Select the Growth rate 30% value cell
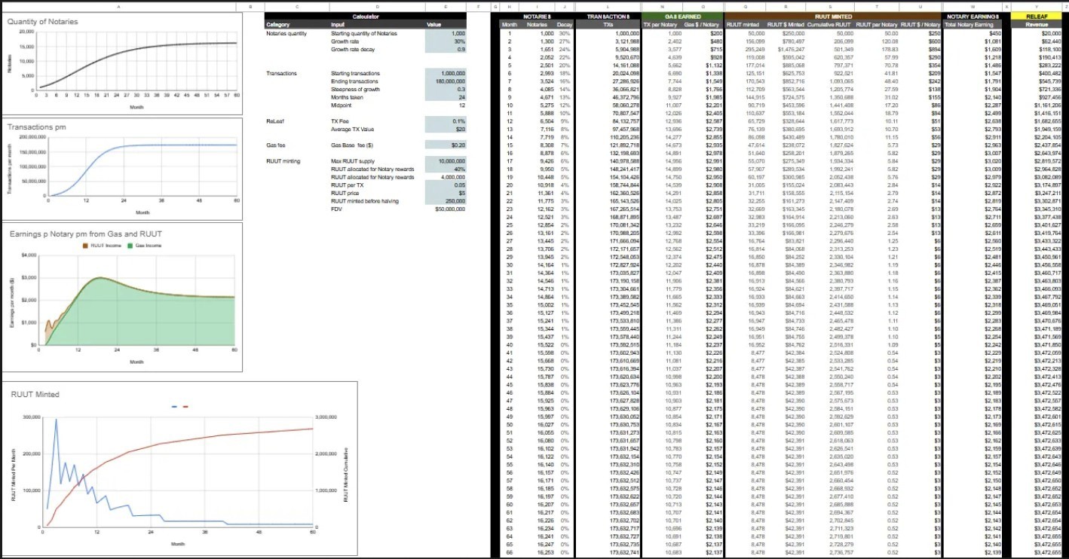The height and width of the screenshot is (559, 1069). 446,41
